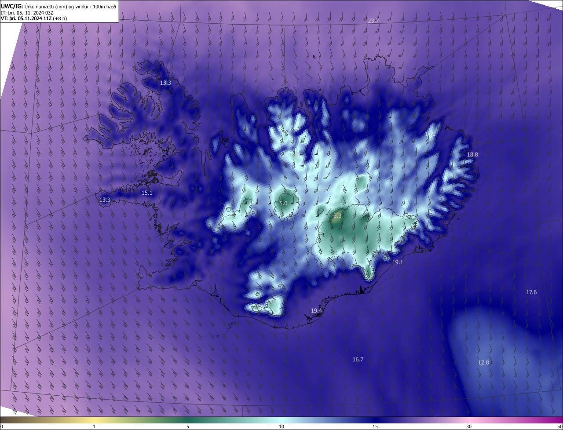Viewport: 563px width, 430px height.
Task: Click the 'UWC/IG:' heading in the legend box
Action: point(12,6)
